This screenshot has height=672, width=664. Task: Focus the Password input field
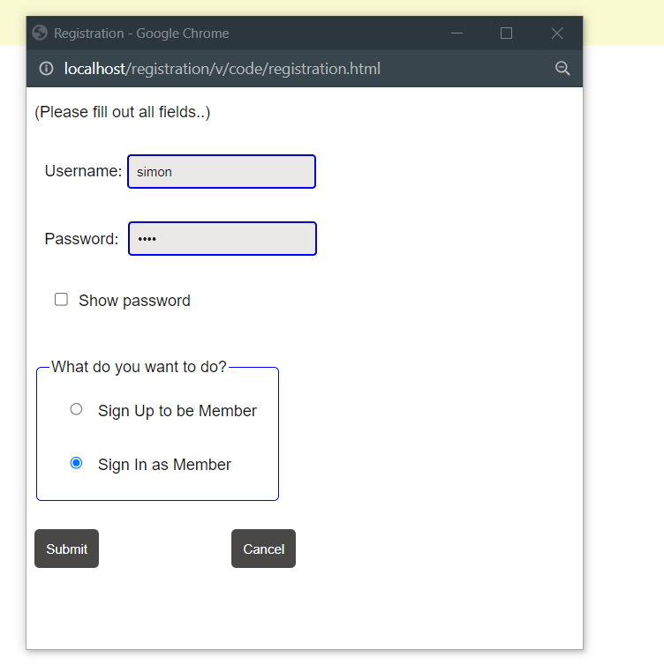223,239
